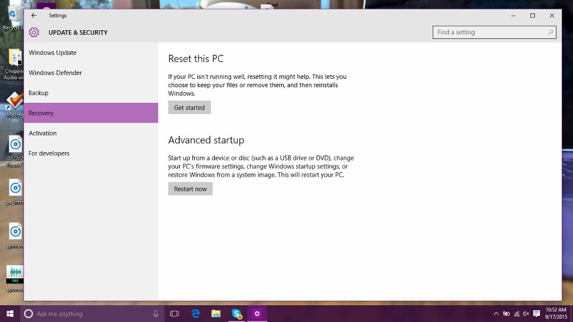Open the Windows Start menu
The image size is (573, 322).
10,314
